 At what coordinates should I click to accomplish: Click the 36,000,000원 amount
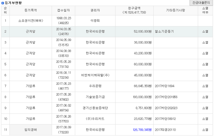click(143, 43)
